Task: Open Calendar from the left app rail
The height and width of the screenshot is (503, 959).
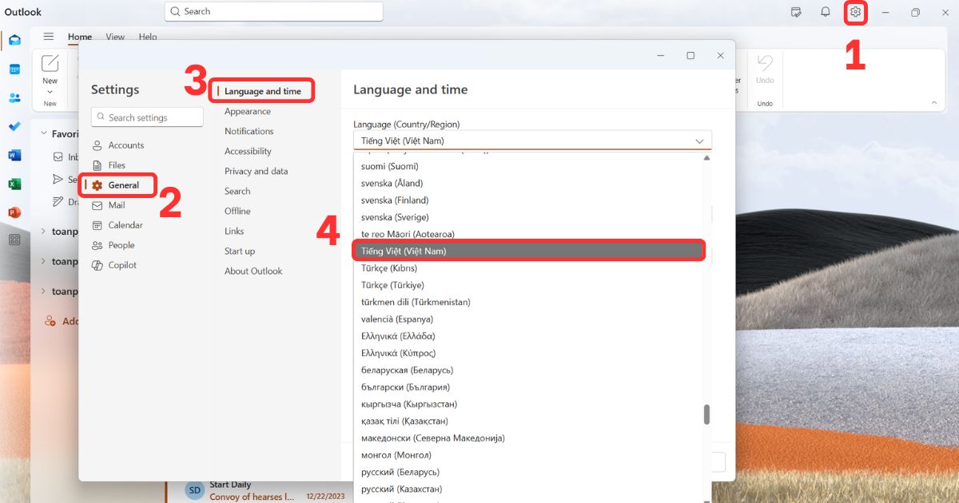Action: (14, 68)
